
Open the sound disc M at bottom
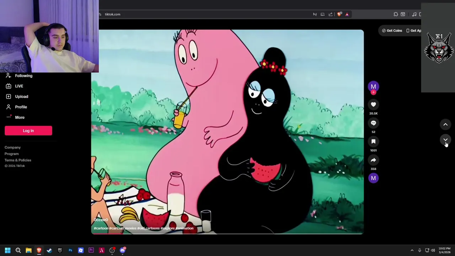[373, 178]
